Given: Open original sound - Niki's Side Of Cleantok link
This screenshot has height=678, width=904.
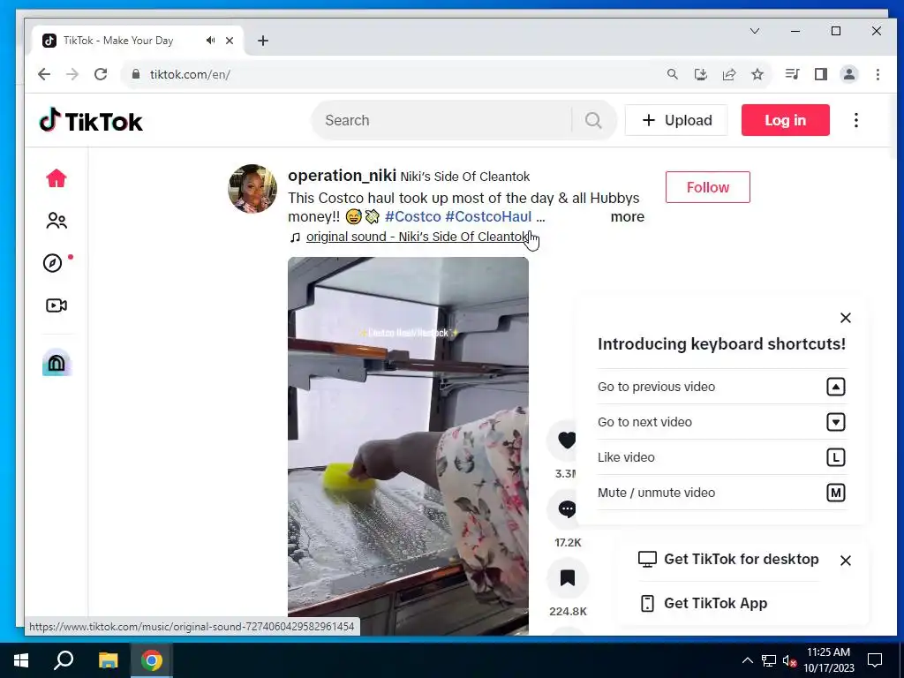Looking at the screenshot, I should [x=418, y=237].
